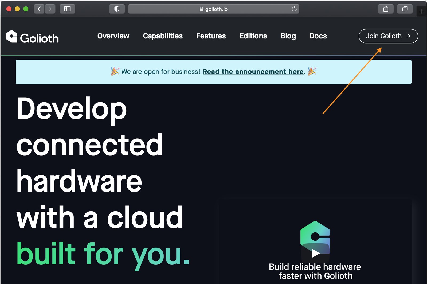Screen dimensions: 427x284
Task: Play the Golioth intro video
Action: point(315,253)
